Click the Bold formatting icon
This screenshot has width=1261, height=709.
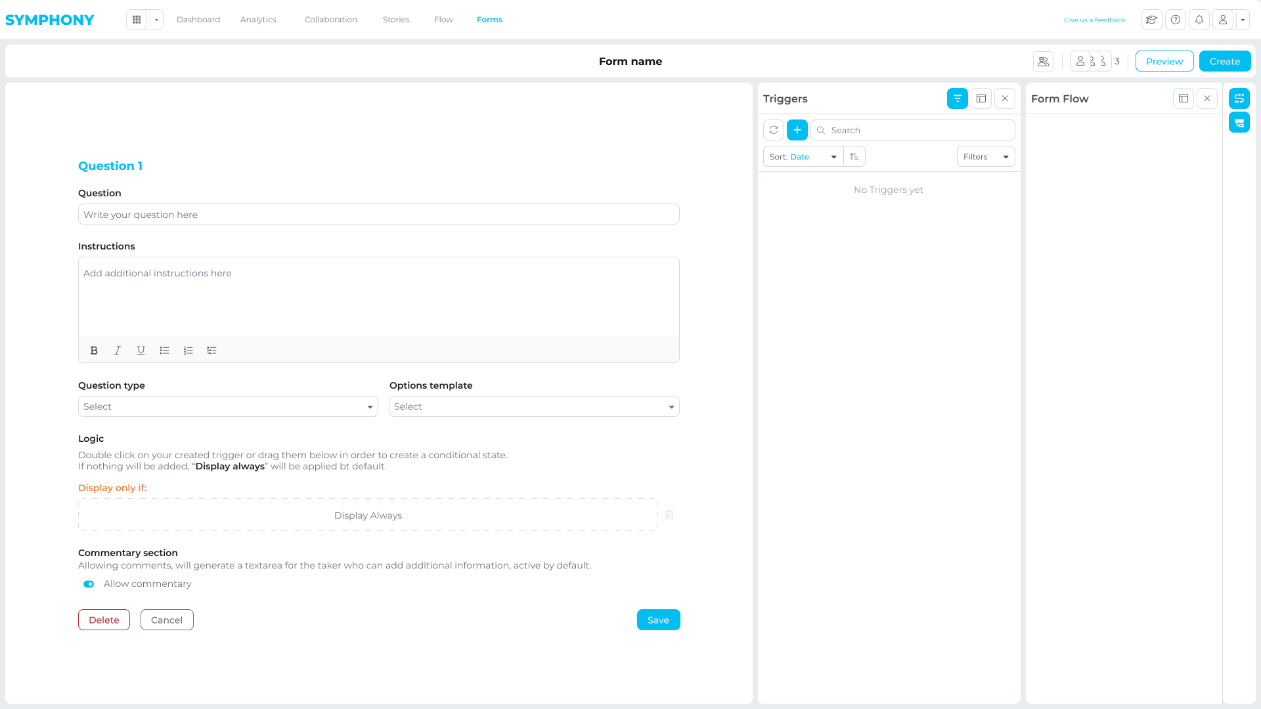coord(94,351)
